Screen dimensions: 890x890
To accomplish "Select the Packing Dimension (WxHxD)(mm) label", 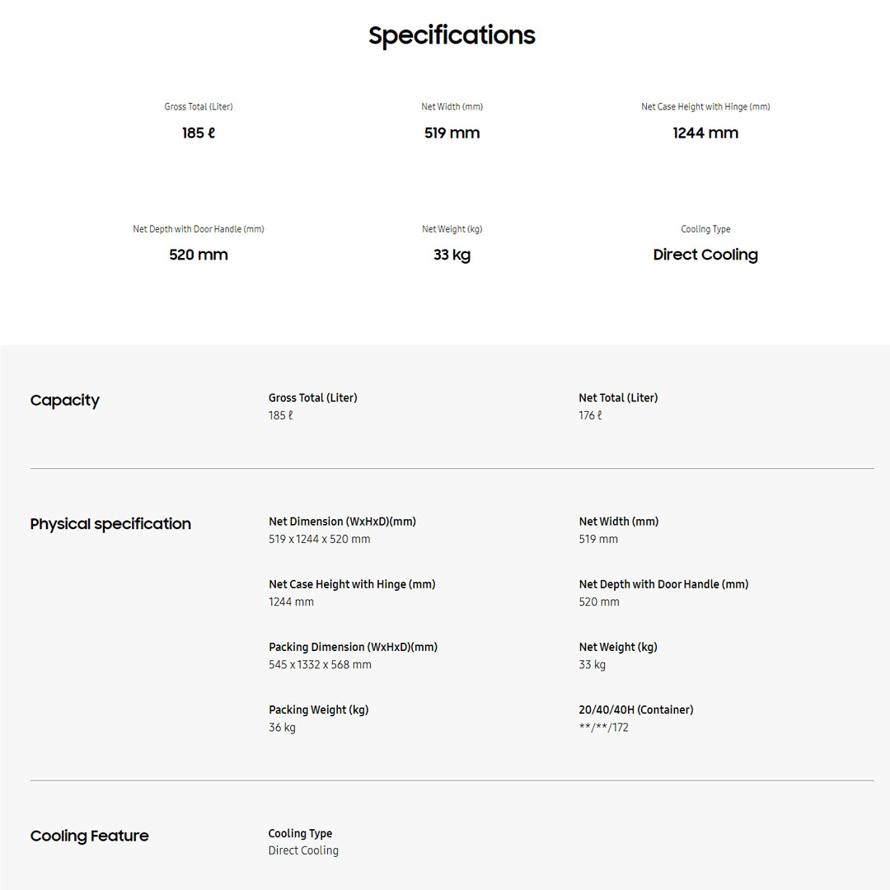I will (x=353, y=647).
